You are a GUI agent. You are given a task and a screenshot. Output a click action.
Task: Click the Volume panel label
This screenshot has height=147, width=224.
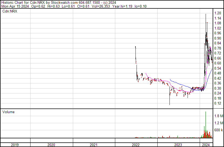coord(8,112)
